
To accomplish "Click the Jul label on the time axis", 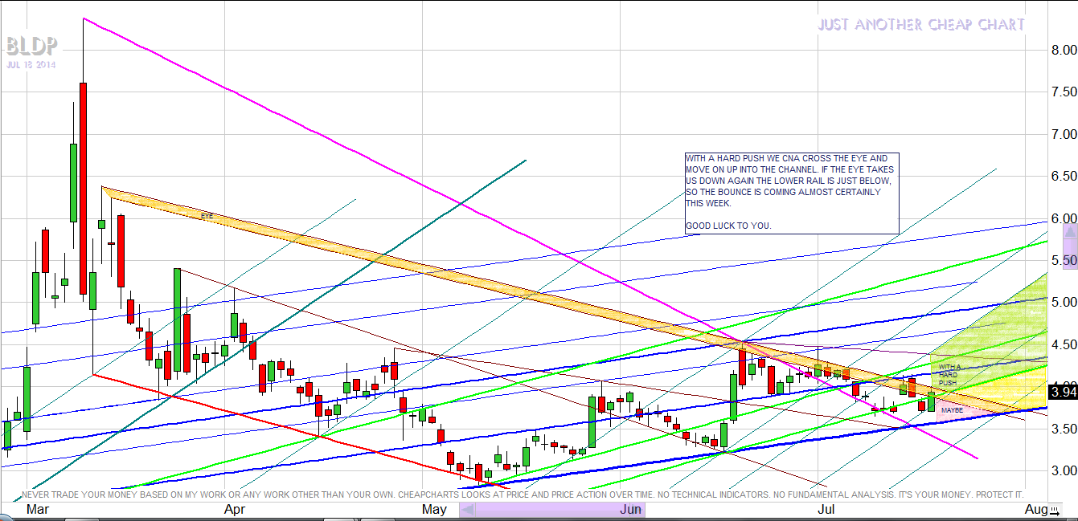I will tap(826, 510).
